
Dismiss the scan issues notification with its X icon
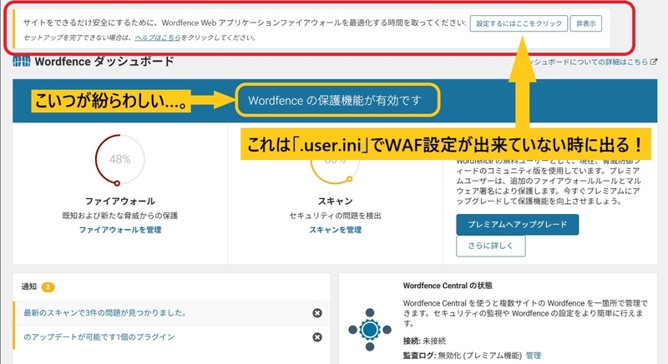pos(317,313)
